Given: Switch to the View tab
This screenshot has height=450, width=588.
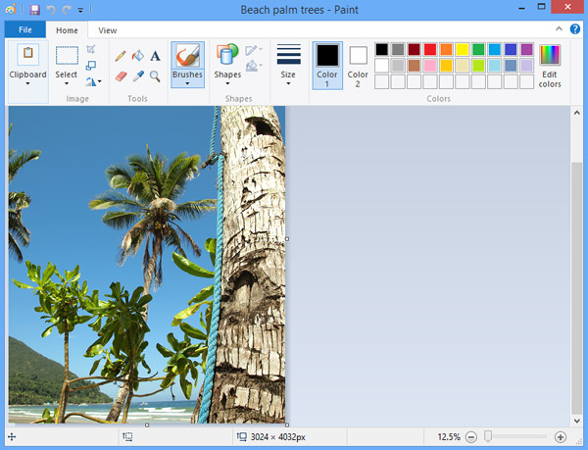Looking at the screenshot, I should coord(107,30).
